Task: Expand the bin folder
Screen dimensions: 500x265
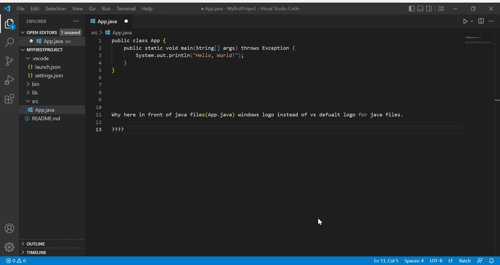Action: pyautogui.click(x=28, y=84)
